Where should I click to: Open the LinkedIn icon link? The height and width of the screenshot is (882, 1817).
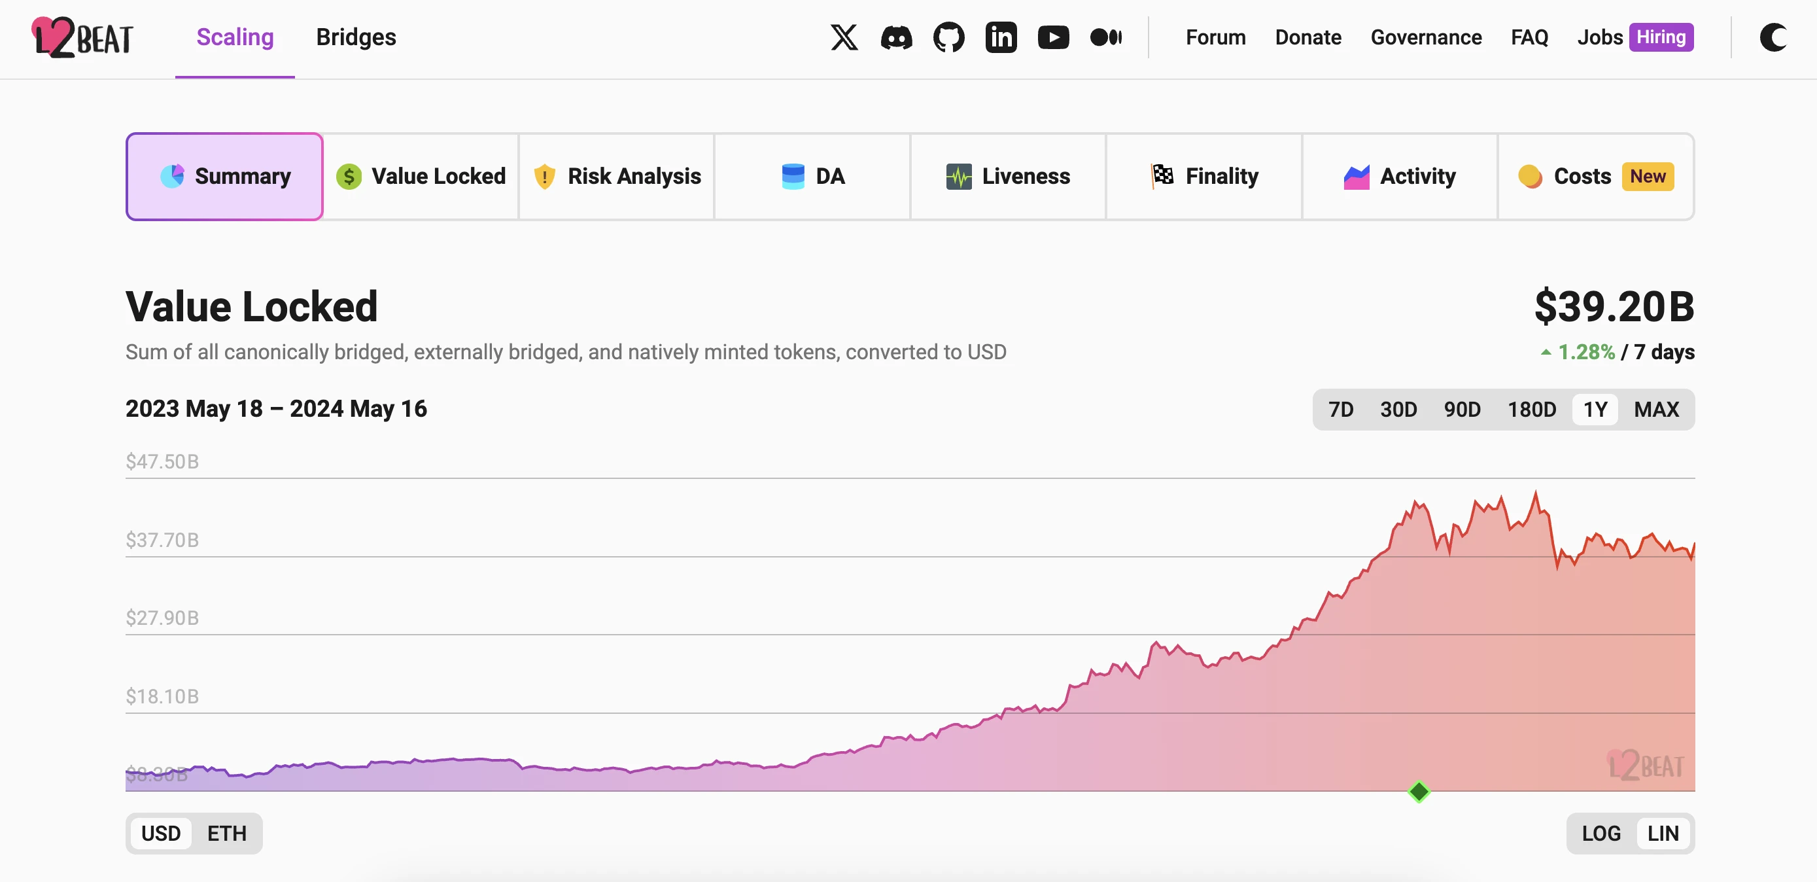1001,37
